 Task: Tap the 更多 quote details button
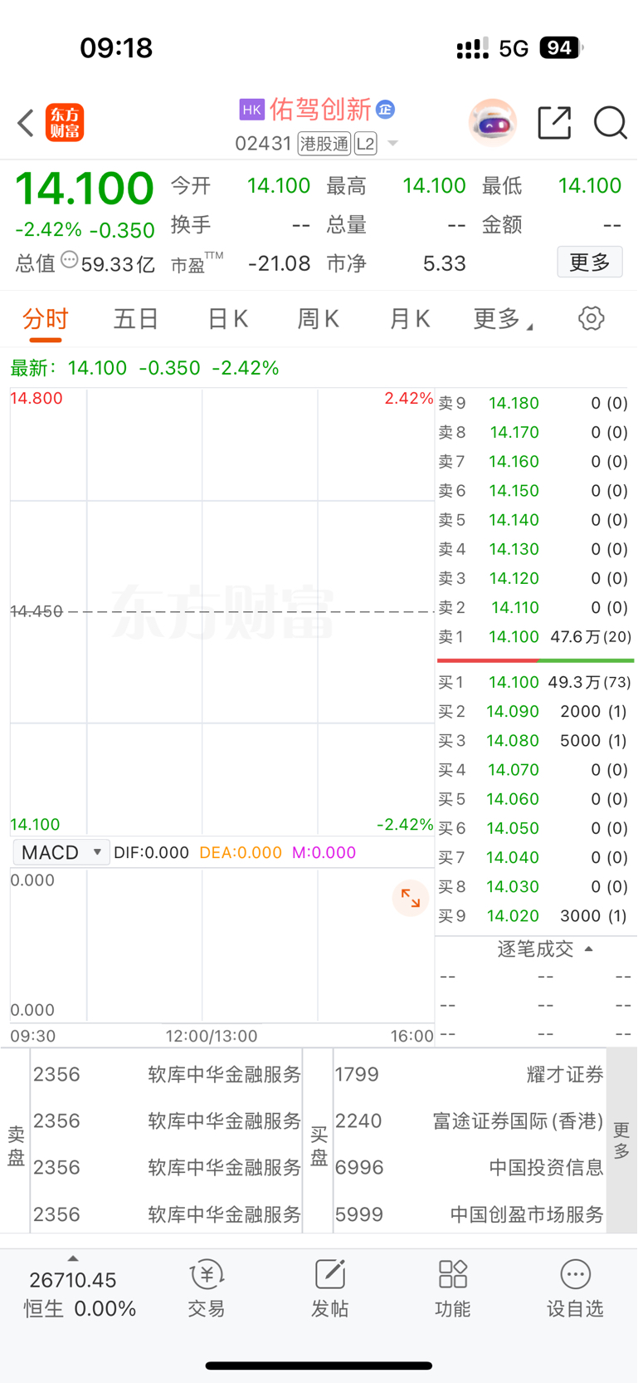point(590,262)
